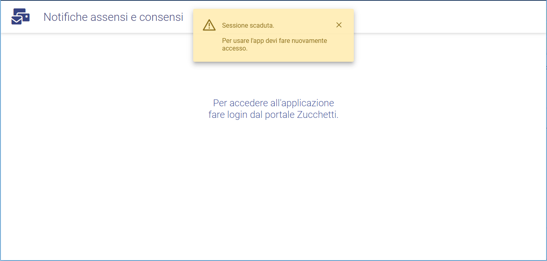This screenshot has height=261, width=547.
Task: Click the "Per accedere all'applicazione" line
Action: [273, 103]
